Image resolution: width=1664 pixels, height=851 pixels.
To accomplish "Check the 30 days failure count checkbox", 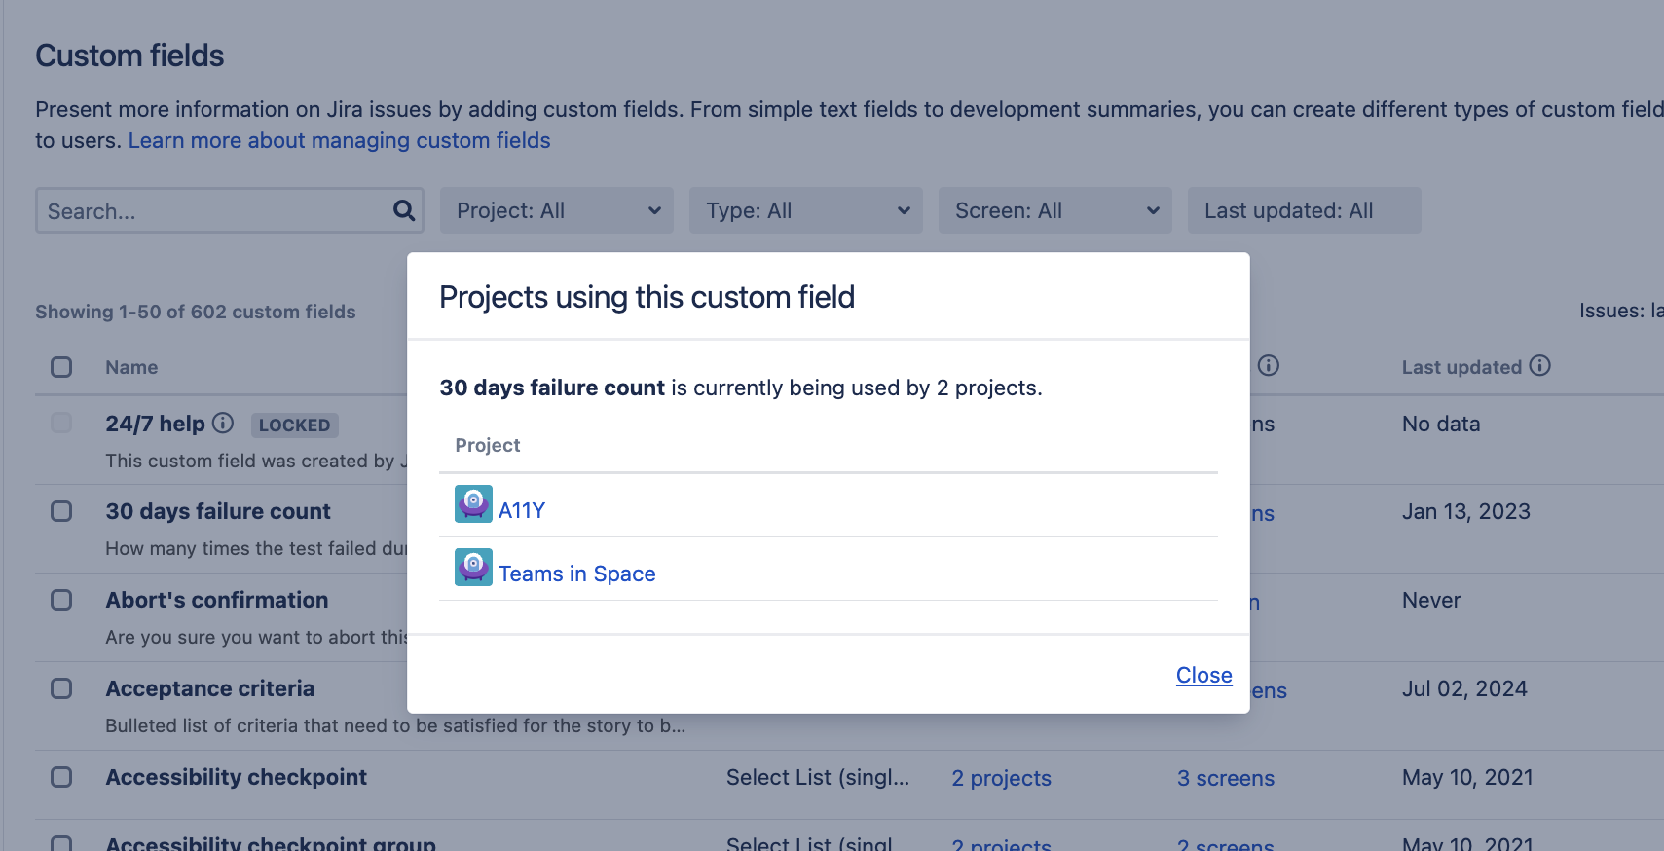I will pyautogui.click(x=61, y=511).
